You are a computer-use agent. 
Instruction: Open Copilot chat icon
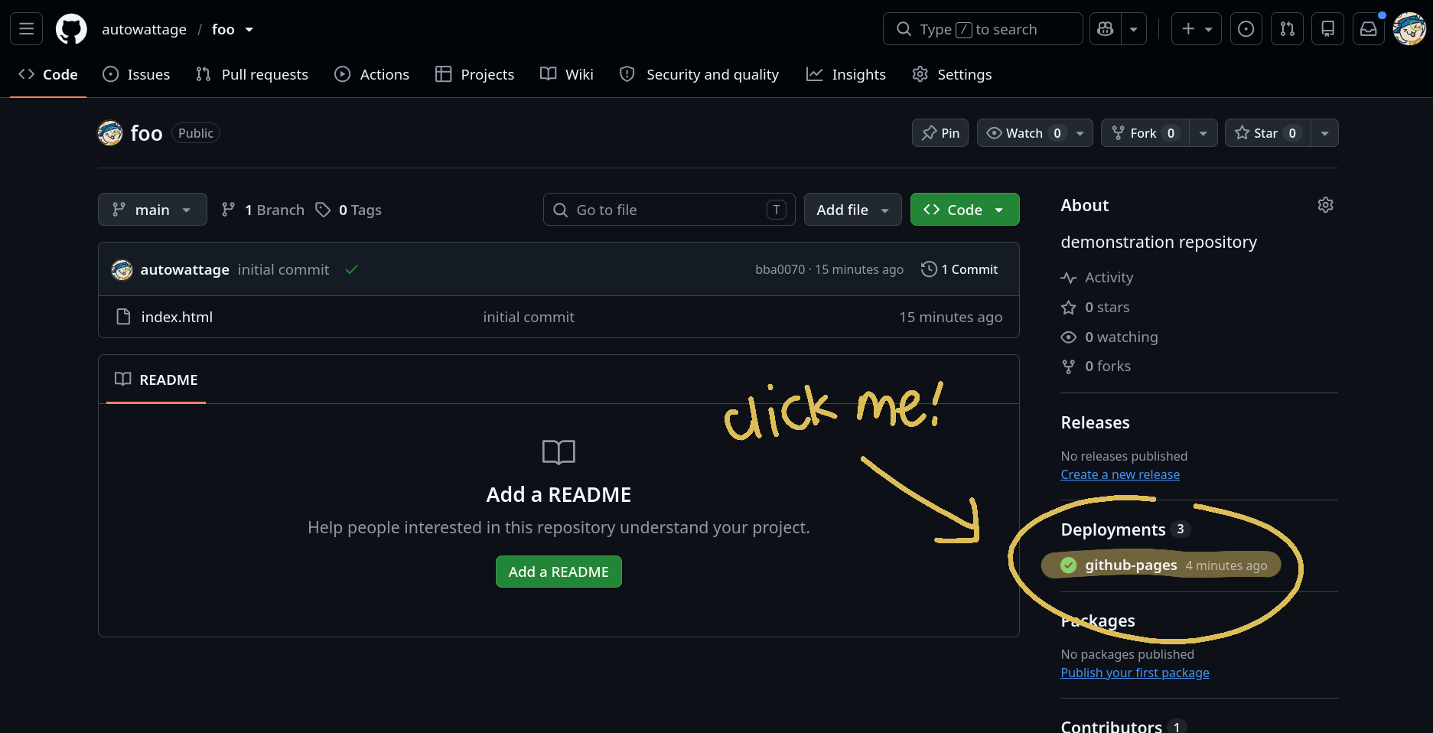point(1106,29)
